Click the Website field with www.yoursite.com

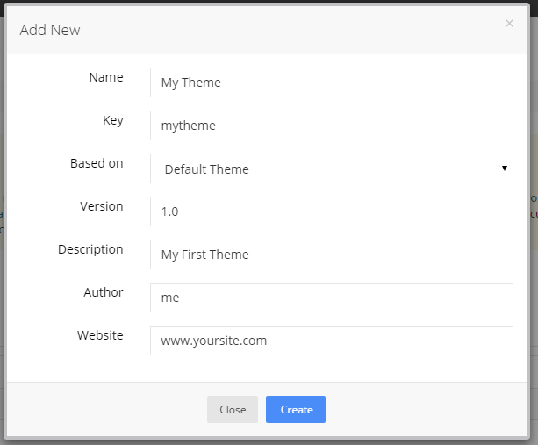(x=331, y=341)
